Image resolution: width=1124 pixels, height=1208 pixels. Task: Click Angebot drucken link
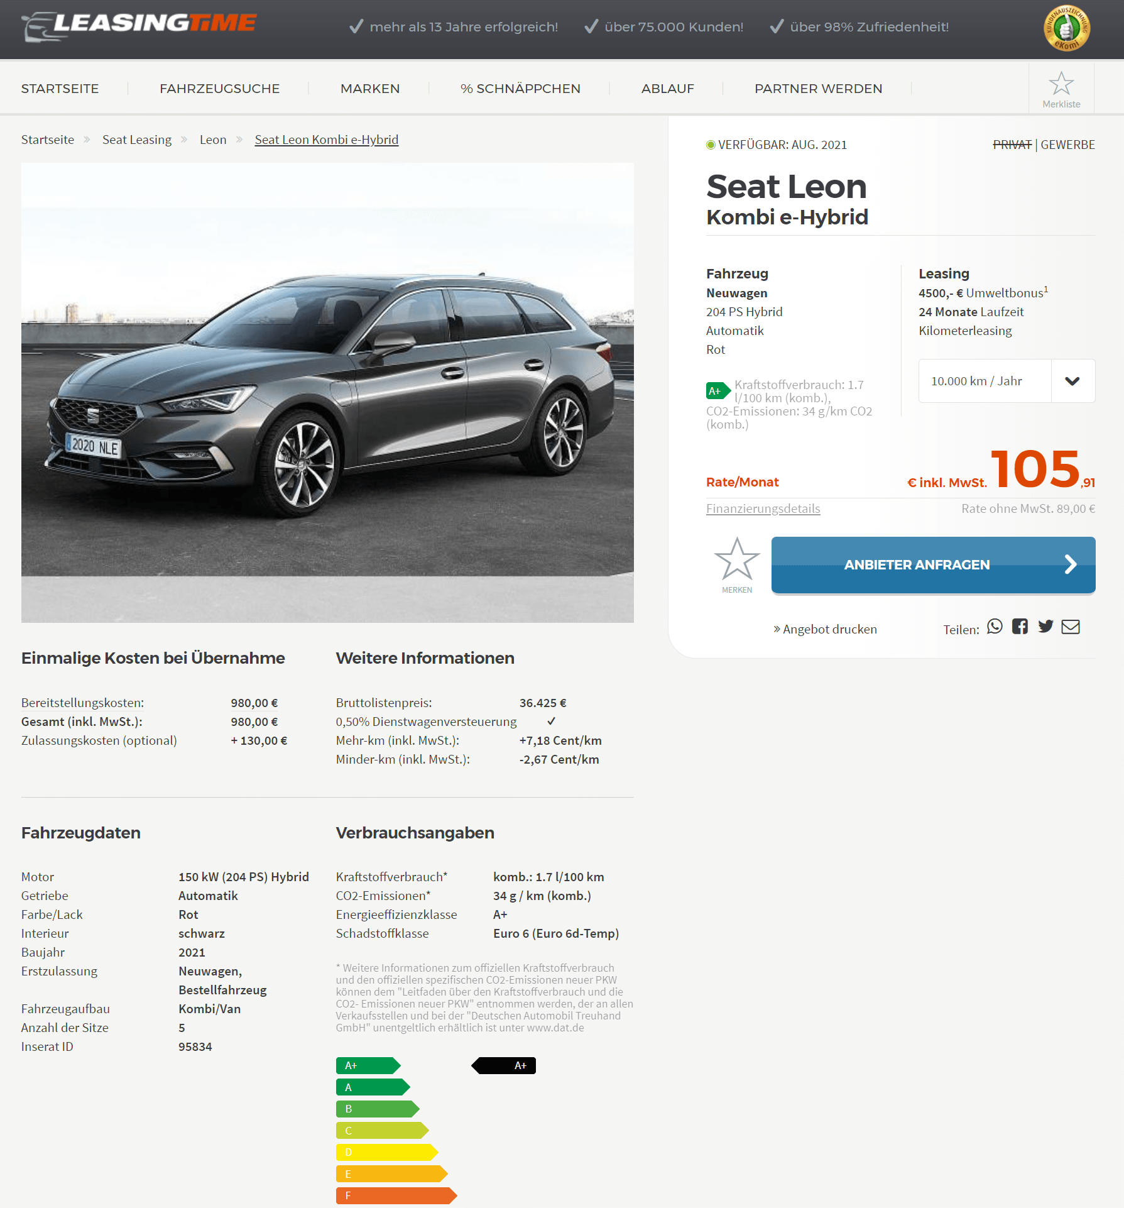(825, 629)
